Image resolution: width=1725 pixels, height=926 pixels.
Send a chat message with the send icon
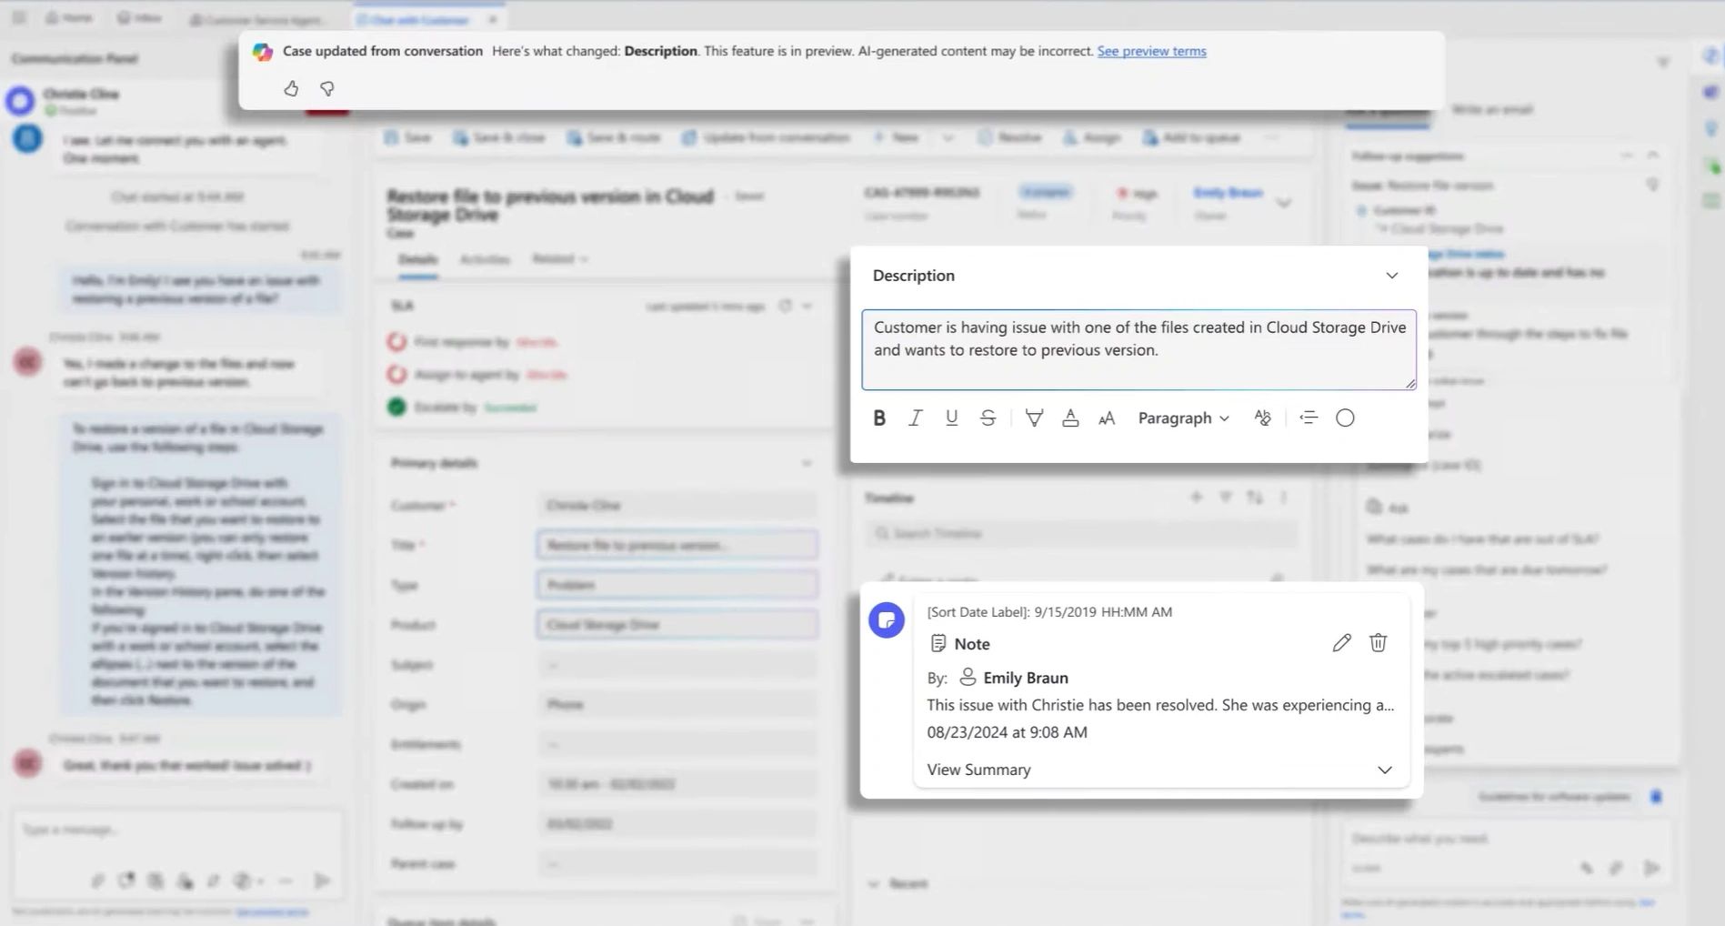pyautogui.click(x=322, y=881)
